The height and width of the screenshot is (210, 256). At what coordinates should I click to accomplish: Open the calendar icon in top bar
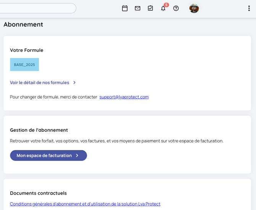(125, 8)
